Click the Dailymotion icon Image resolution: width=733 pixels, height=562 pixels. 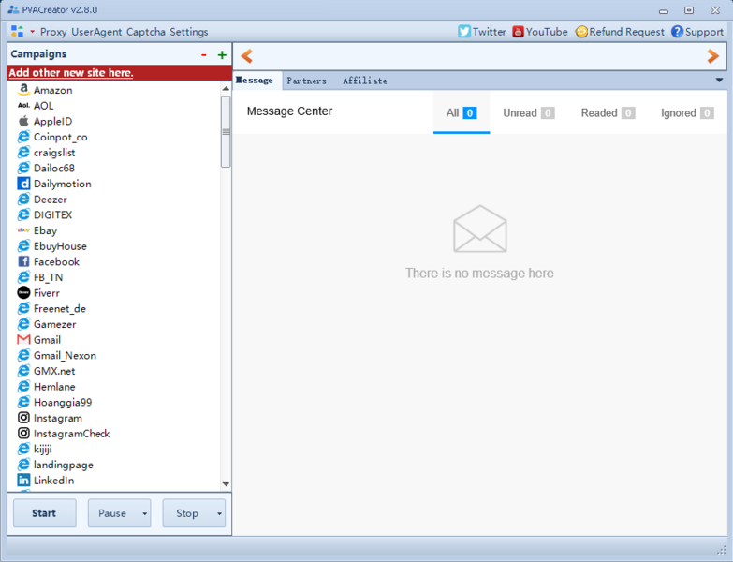click(x=23, y=184)
